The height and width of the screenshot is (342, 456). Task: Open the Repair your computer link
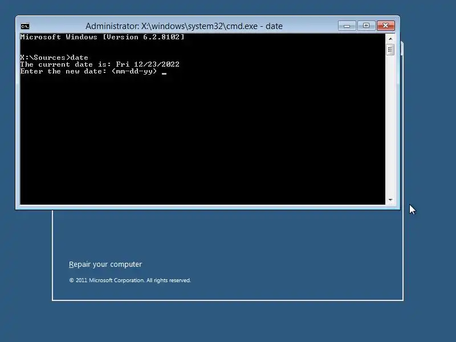tap(105, 264)
